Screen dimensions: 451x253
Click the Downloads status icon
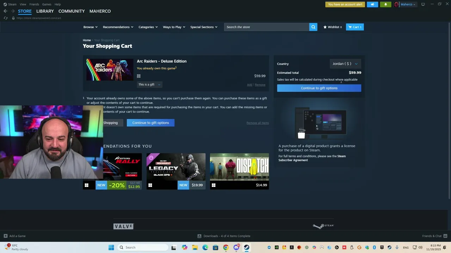pos(199,236)
